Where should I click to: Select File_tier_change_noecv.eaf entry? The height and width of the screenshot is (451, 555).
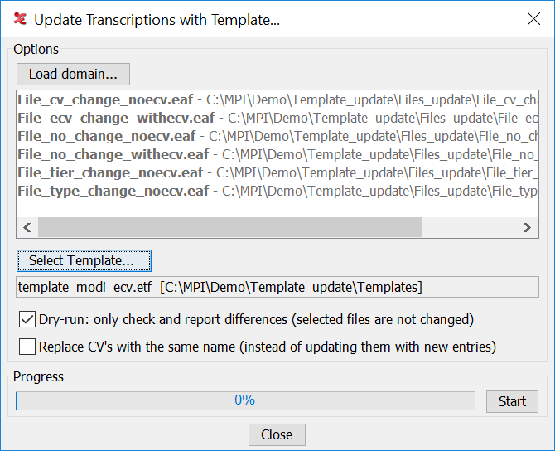coord(109,172)
